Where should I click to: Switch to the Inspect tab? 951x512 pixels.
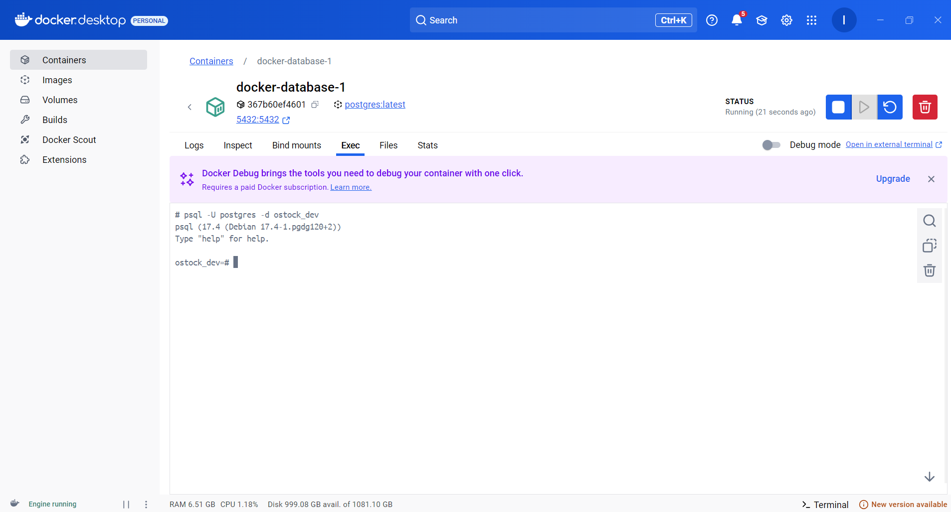pos(238,145)
